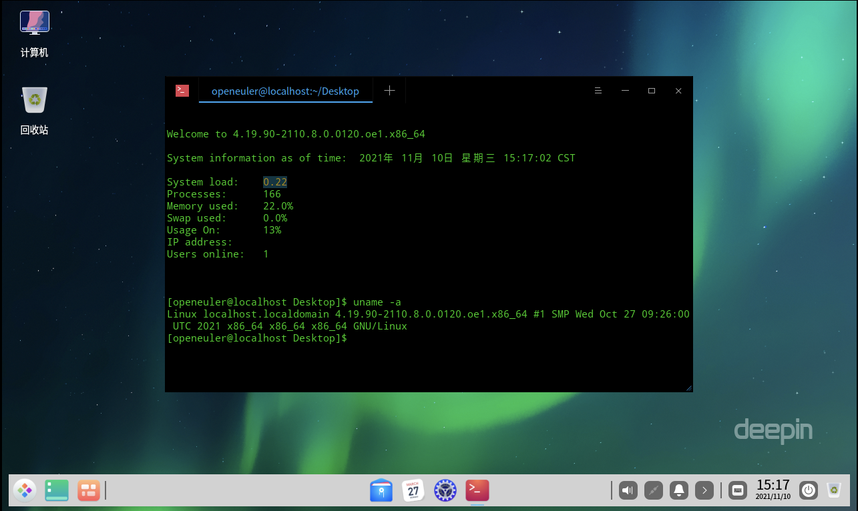
Task: Open multitasking view in the dock
Action: click(89, 490)
